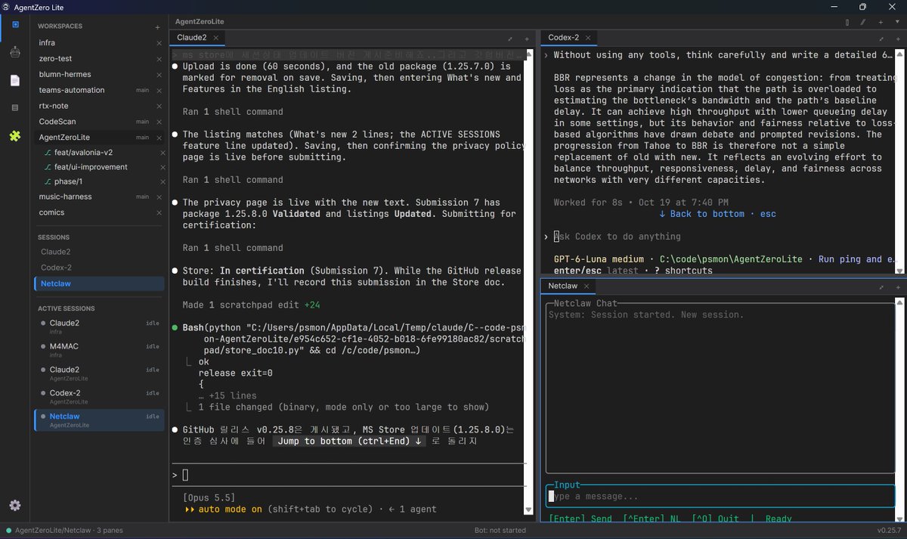This screenshot has height=539, width=907.
Task: Open settings gear at sidebar bottom
Action: (x=15, y=506)
